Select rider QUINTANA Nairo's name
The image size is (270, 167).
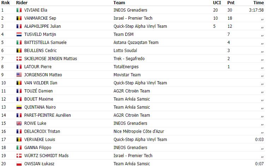(40, 107)
